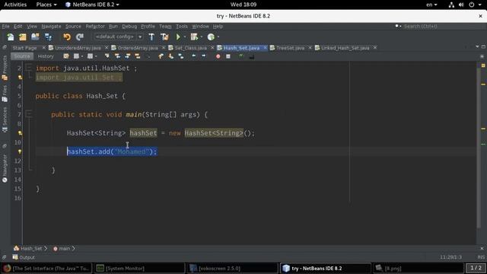Open the default config dropdown
Viewport: 487px width, 274px height.
(118, 37)
